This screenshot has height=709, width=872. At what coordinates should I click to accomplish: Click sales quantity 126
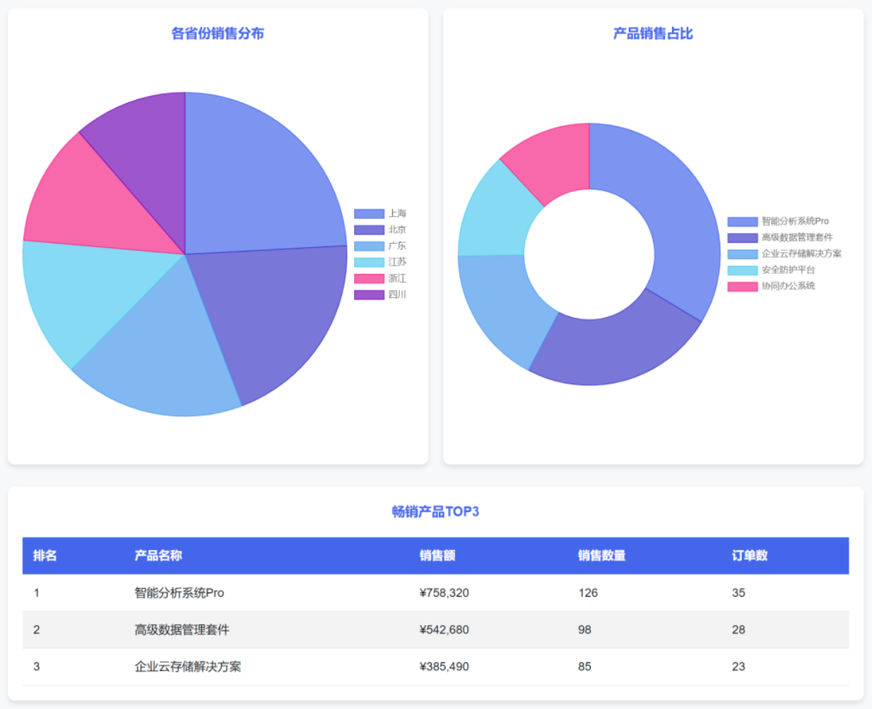point(588,593)
